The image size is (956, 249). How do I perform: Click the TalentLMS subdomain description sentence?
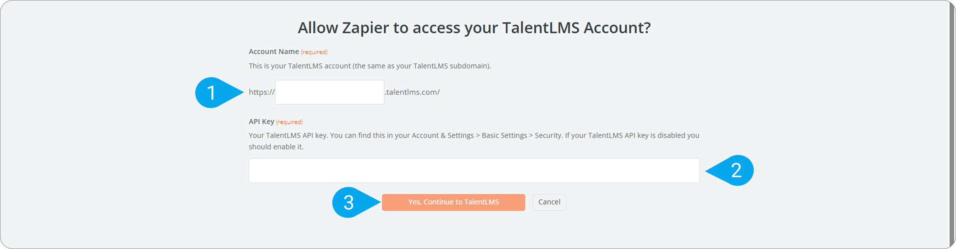370,66
